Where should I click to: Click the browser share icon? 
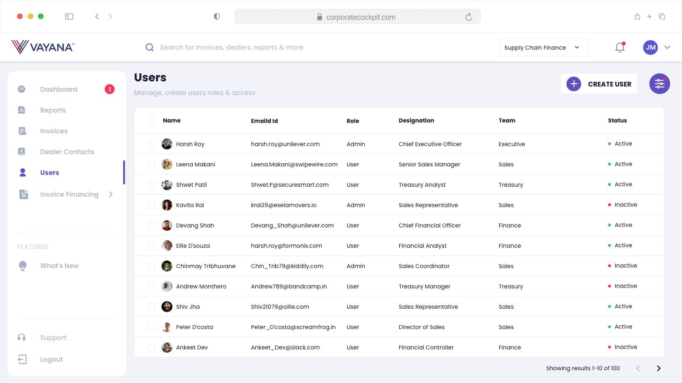[637, 17]
